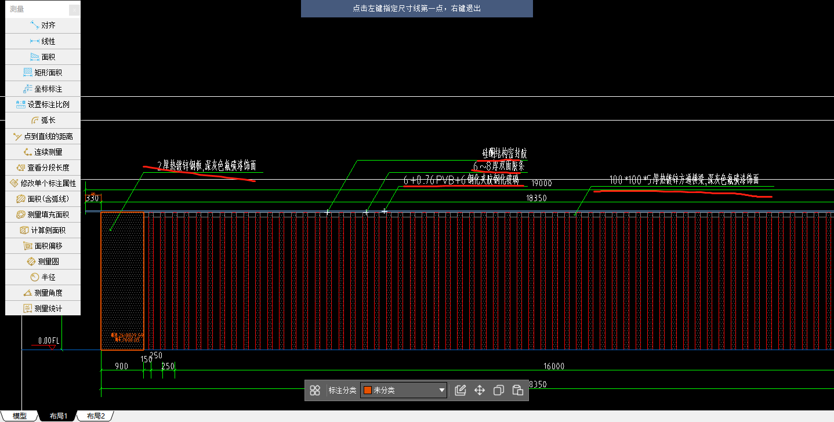The image size is (834, 422).
Task: Click the 6~8厚双面胶条 annotation text
Action: (x=499, y=166)
